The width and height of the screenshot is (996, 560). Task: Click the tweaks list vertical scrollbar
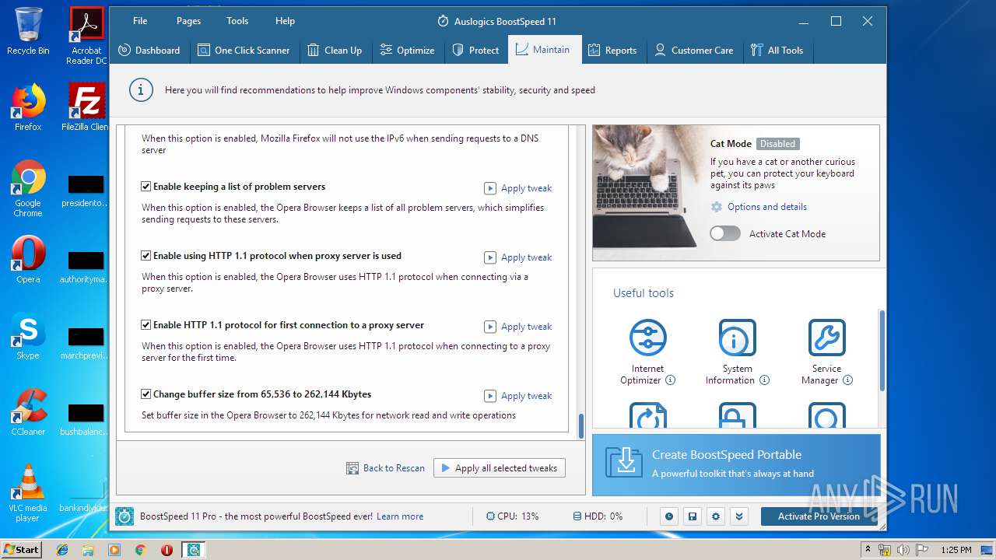tap(580, 425)
